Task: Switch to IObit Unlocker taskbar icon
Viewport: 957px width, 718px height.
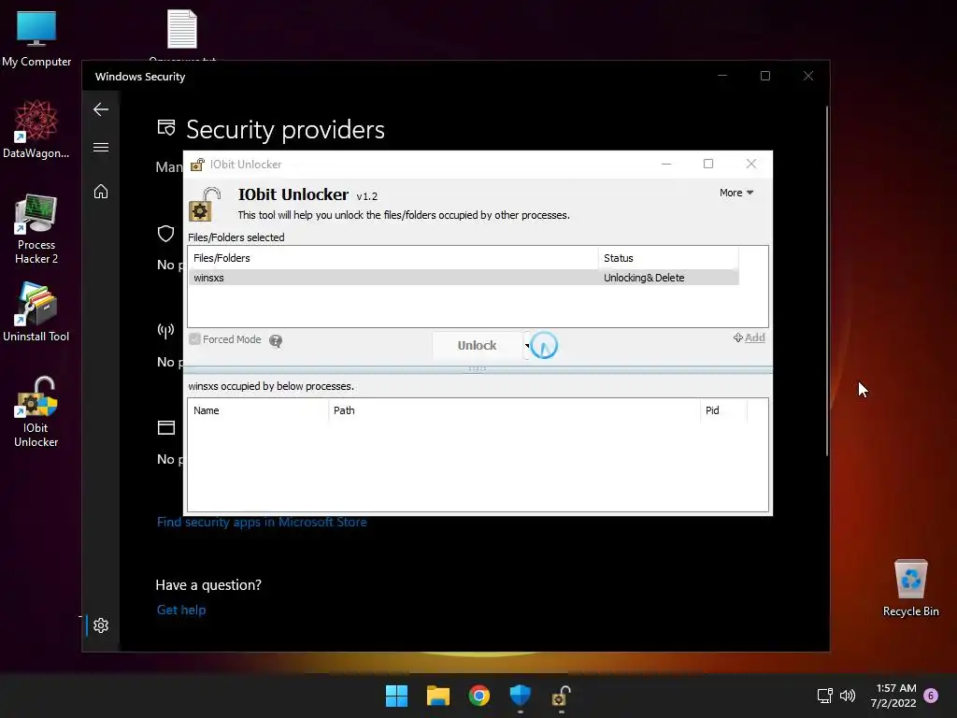Action: point(561,696)
